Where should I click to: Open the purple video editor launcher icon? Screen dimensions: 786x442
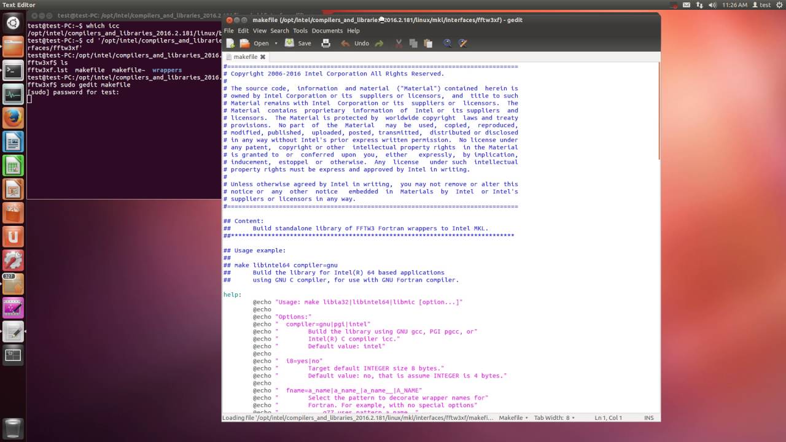(13, 308)
